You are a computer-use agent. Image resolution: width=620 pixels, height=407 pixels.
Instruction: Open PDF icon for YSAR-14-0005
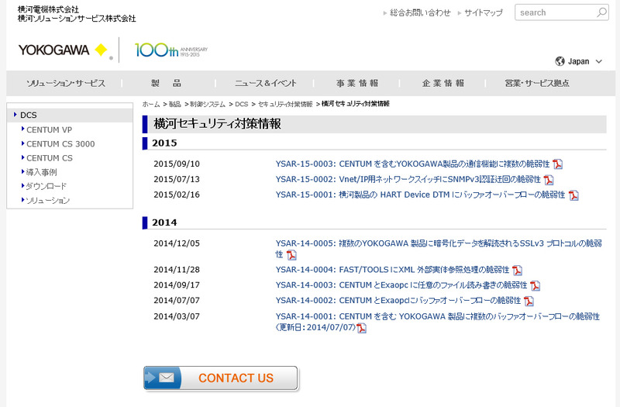291,255
